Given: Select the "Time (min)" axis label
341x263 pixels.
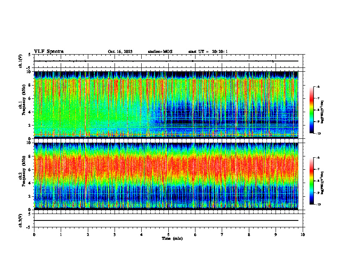Looking at the screenshot, I should 172,239.
